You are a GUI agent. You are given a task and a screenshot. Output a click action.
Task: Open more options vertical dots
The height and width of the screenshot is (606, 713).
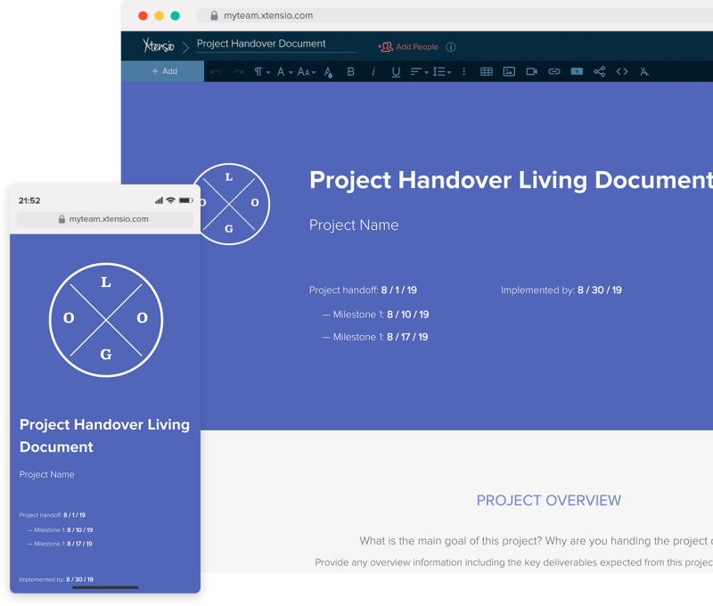point(463,72)
